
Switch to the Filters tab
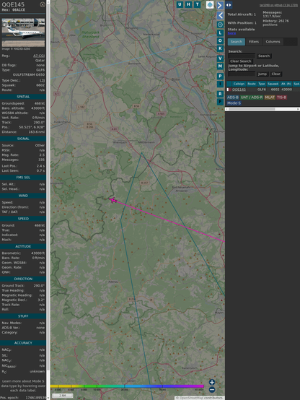pos(254,42)
